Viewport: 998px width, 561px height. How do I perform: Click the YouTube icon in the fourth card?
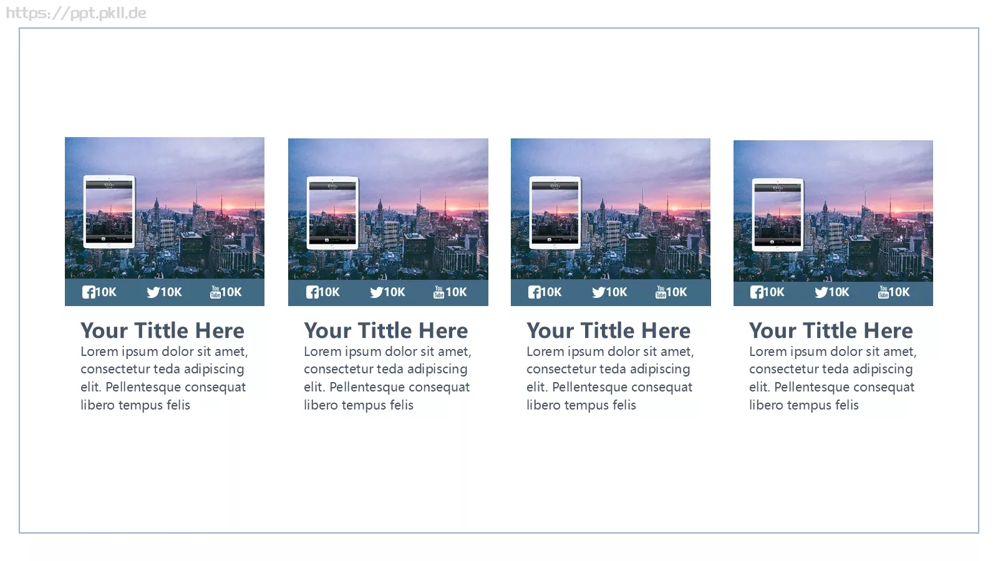(883, 292)
